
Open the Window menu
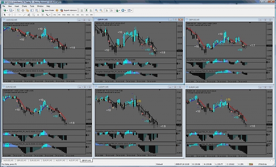tap(40, 6)
